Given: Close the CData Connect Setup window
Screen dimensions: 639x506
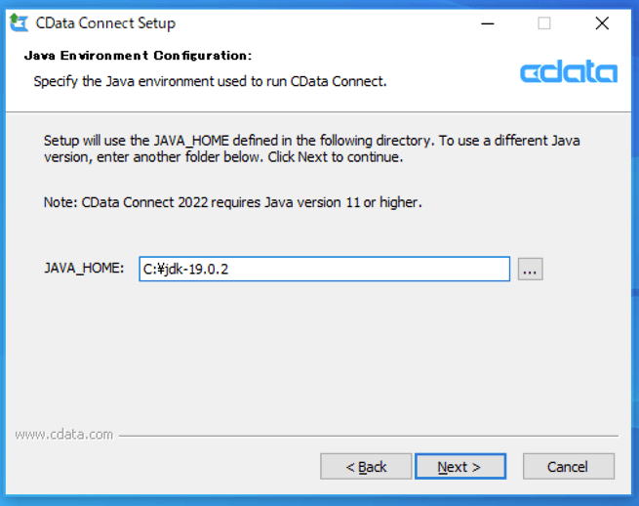Looking at the screenshot, I should (x=602, y=23).
